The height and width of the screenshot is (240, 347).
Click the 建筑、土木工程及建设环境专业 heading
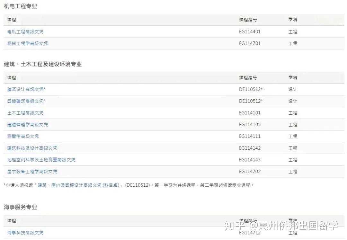tap(42, 64)
